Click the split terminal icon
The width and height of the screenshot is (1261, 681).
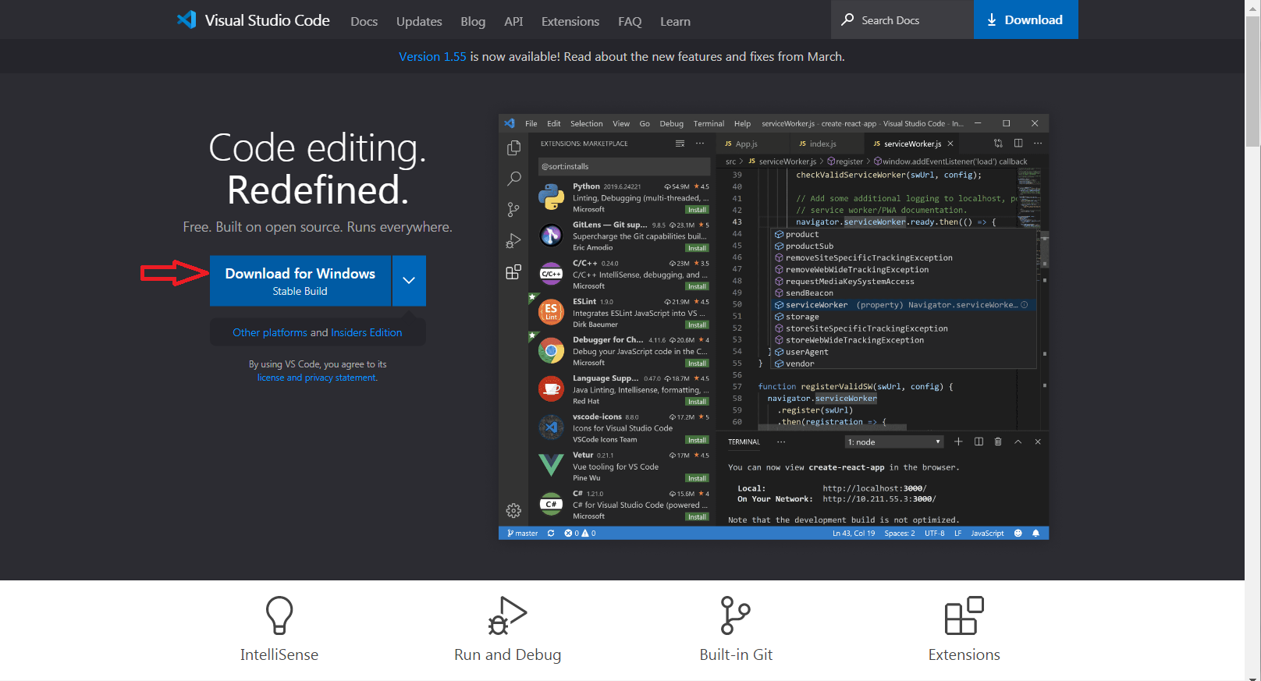pyautogui.click(x=979, y=442)
